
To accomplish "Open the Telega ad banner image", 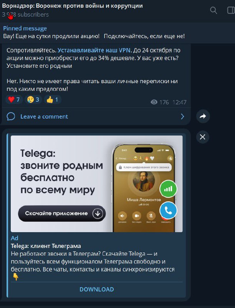I will point(96,184).
